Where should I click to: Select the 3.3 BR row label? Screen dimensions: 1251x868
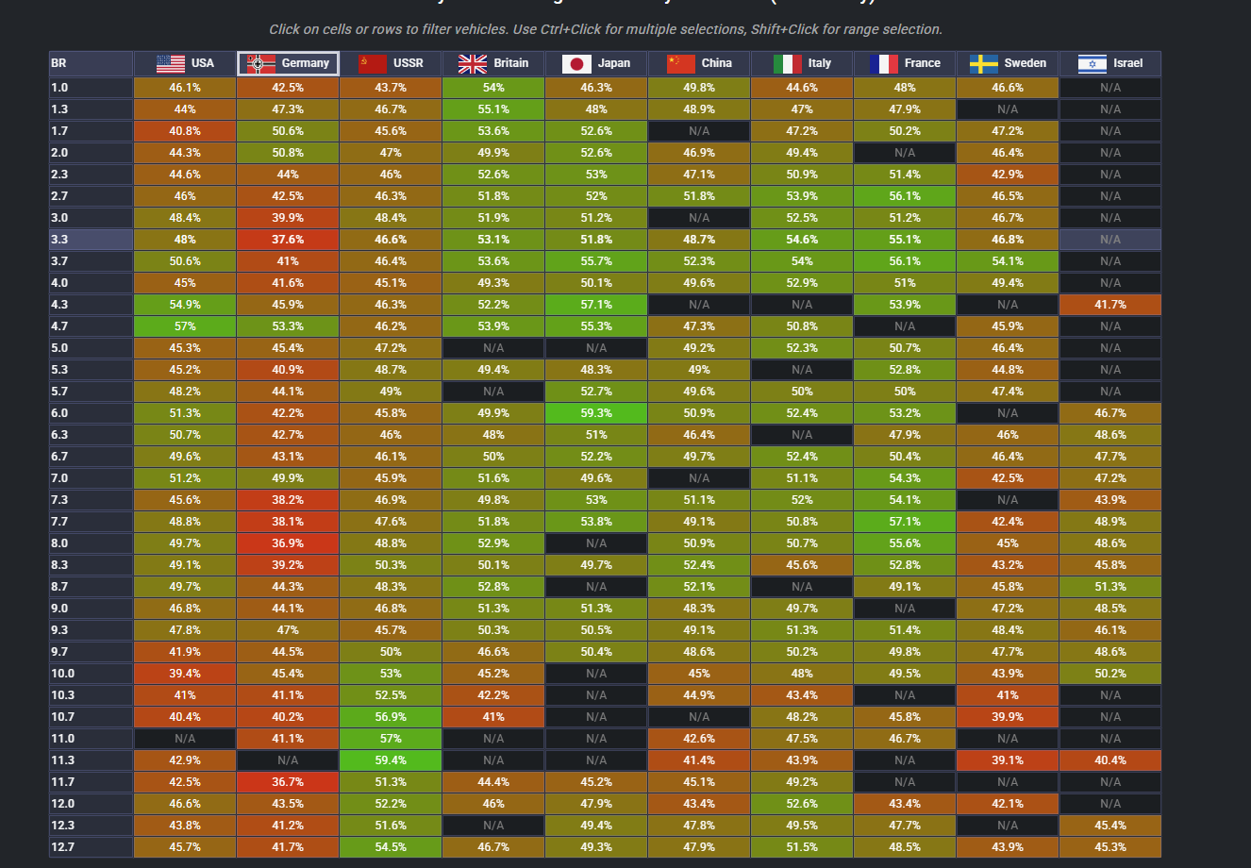pyautogui.click(x=91, y=240)
